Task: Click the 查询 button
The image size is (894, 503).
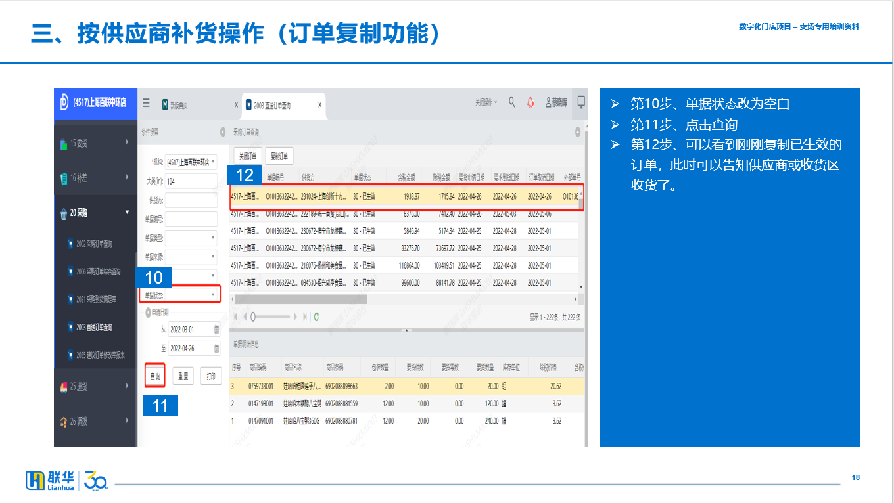Action: 155,376
